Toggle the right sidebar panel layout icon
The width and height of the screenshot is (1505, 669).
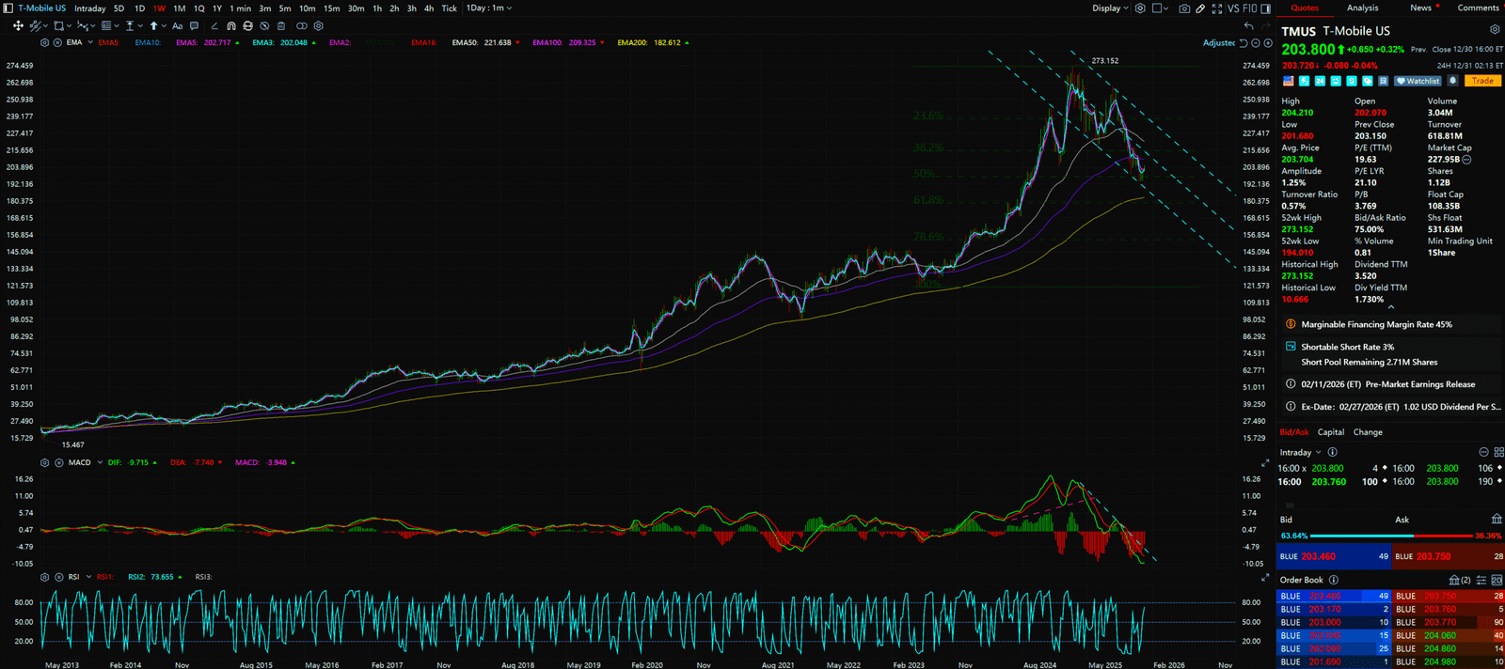(x=1266, y=8)
